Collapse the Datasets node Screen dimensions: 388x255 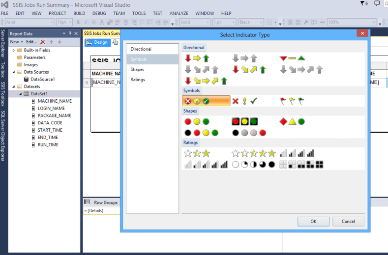14,86
